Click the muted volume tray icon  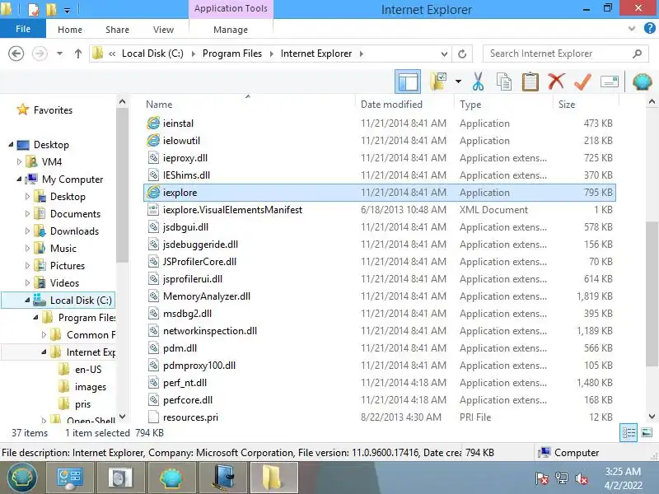pos(582,478)
